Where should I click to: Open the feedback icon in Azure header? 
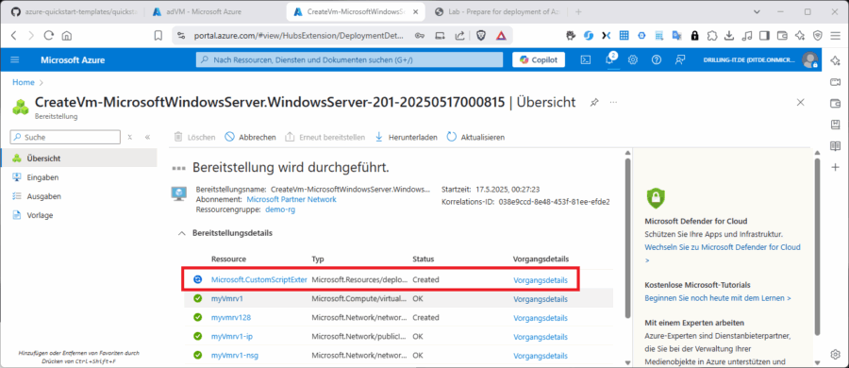click(680, 60)
